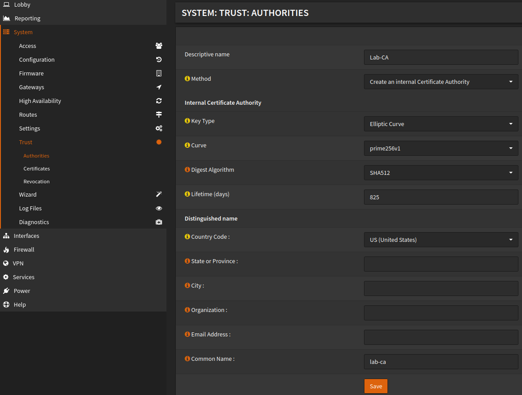The height and width of the screenshot is (395, 522).
Task: Open the Key Type dropdown
Action: (x=441, y=124)
